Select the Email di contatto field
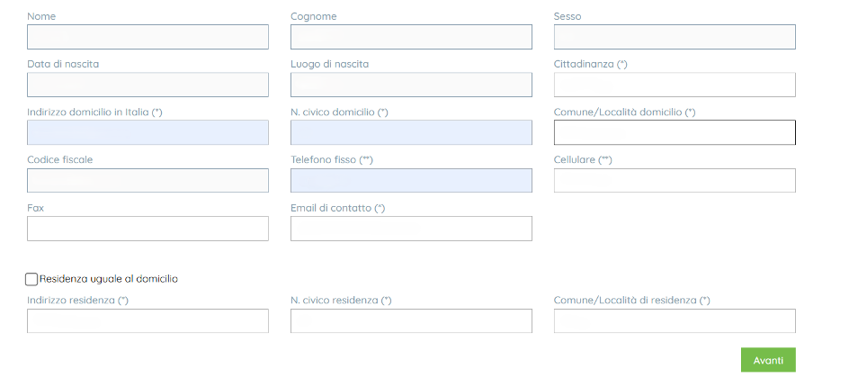The height and width of the screenshot is (387, 867). [x=411, y=229]
